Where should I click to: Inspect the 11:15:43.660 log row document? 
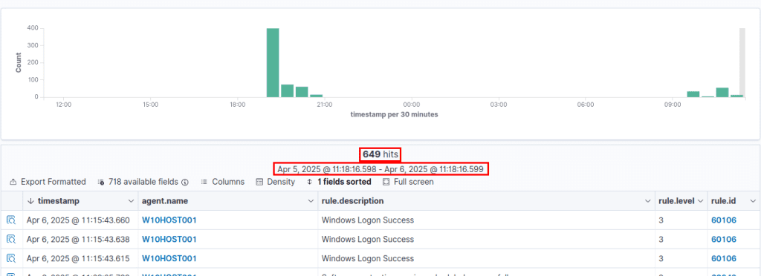(11, 220)
